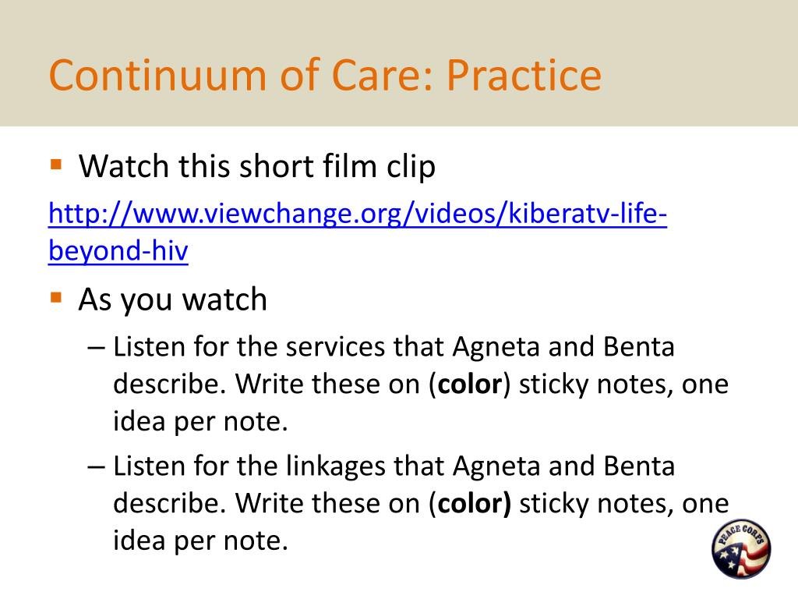Click the Peace Corps logo emblem
Screen dimensions: 798x599
click(x=741, y=548)
